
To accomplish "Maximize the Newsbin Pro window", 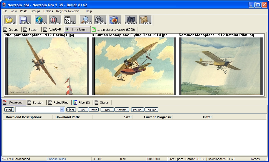I will 258,5.
